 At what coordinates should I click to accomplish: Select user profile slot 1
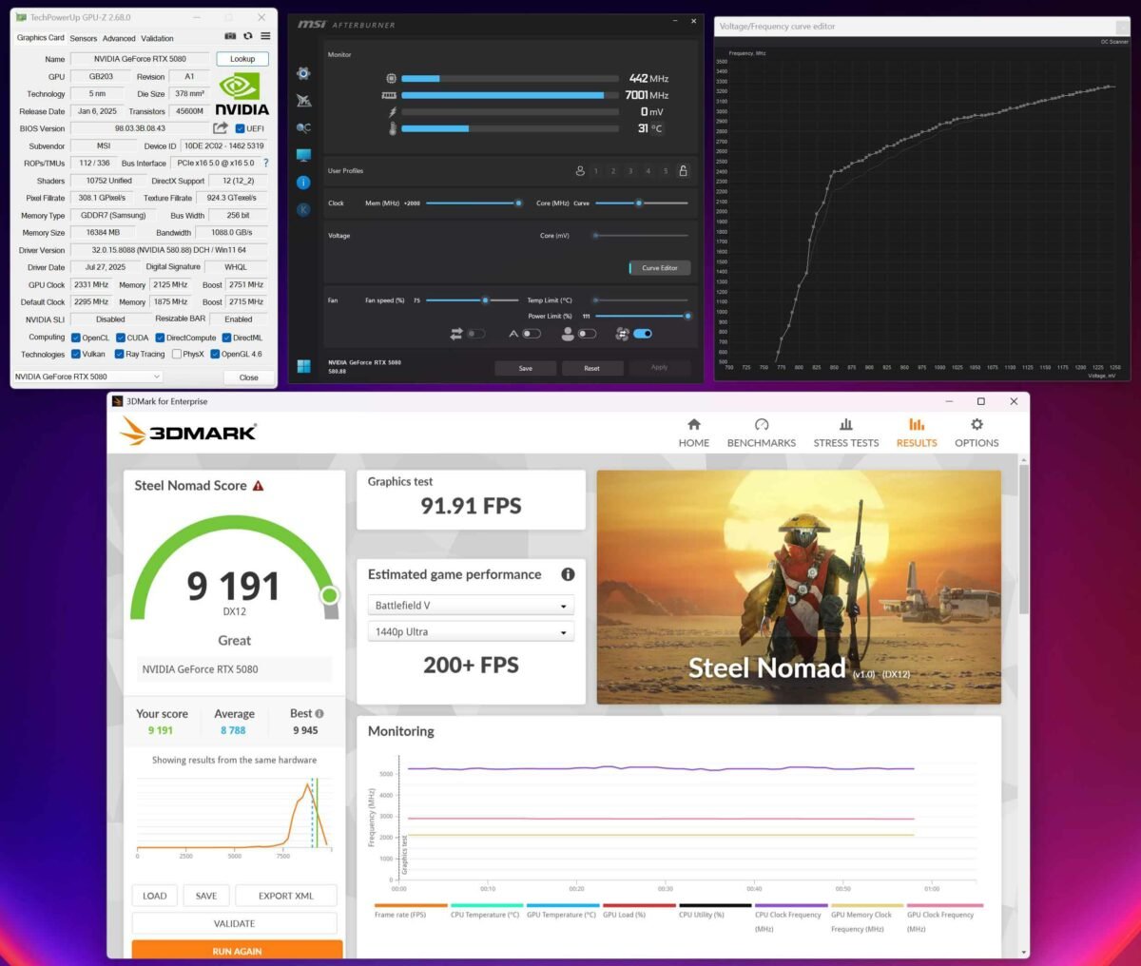[596, 171]
